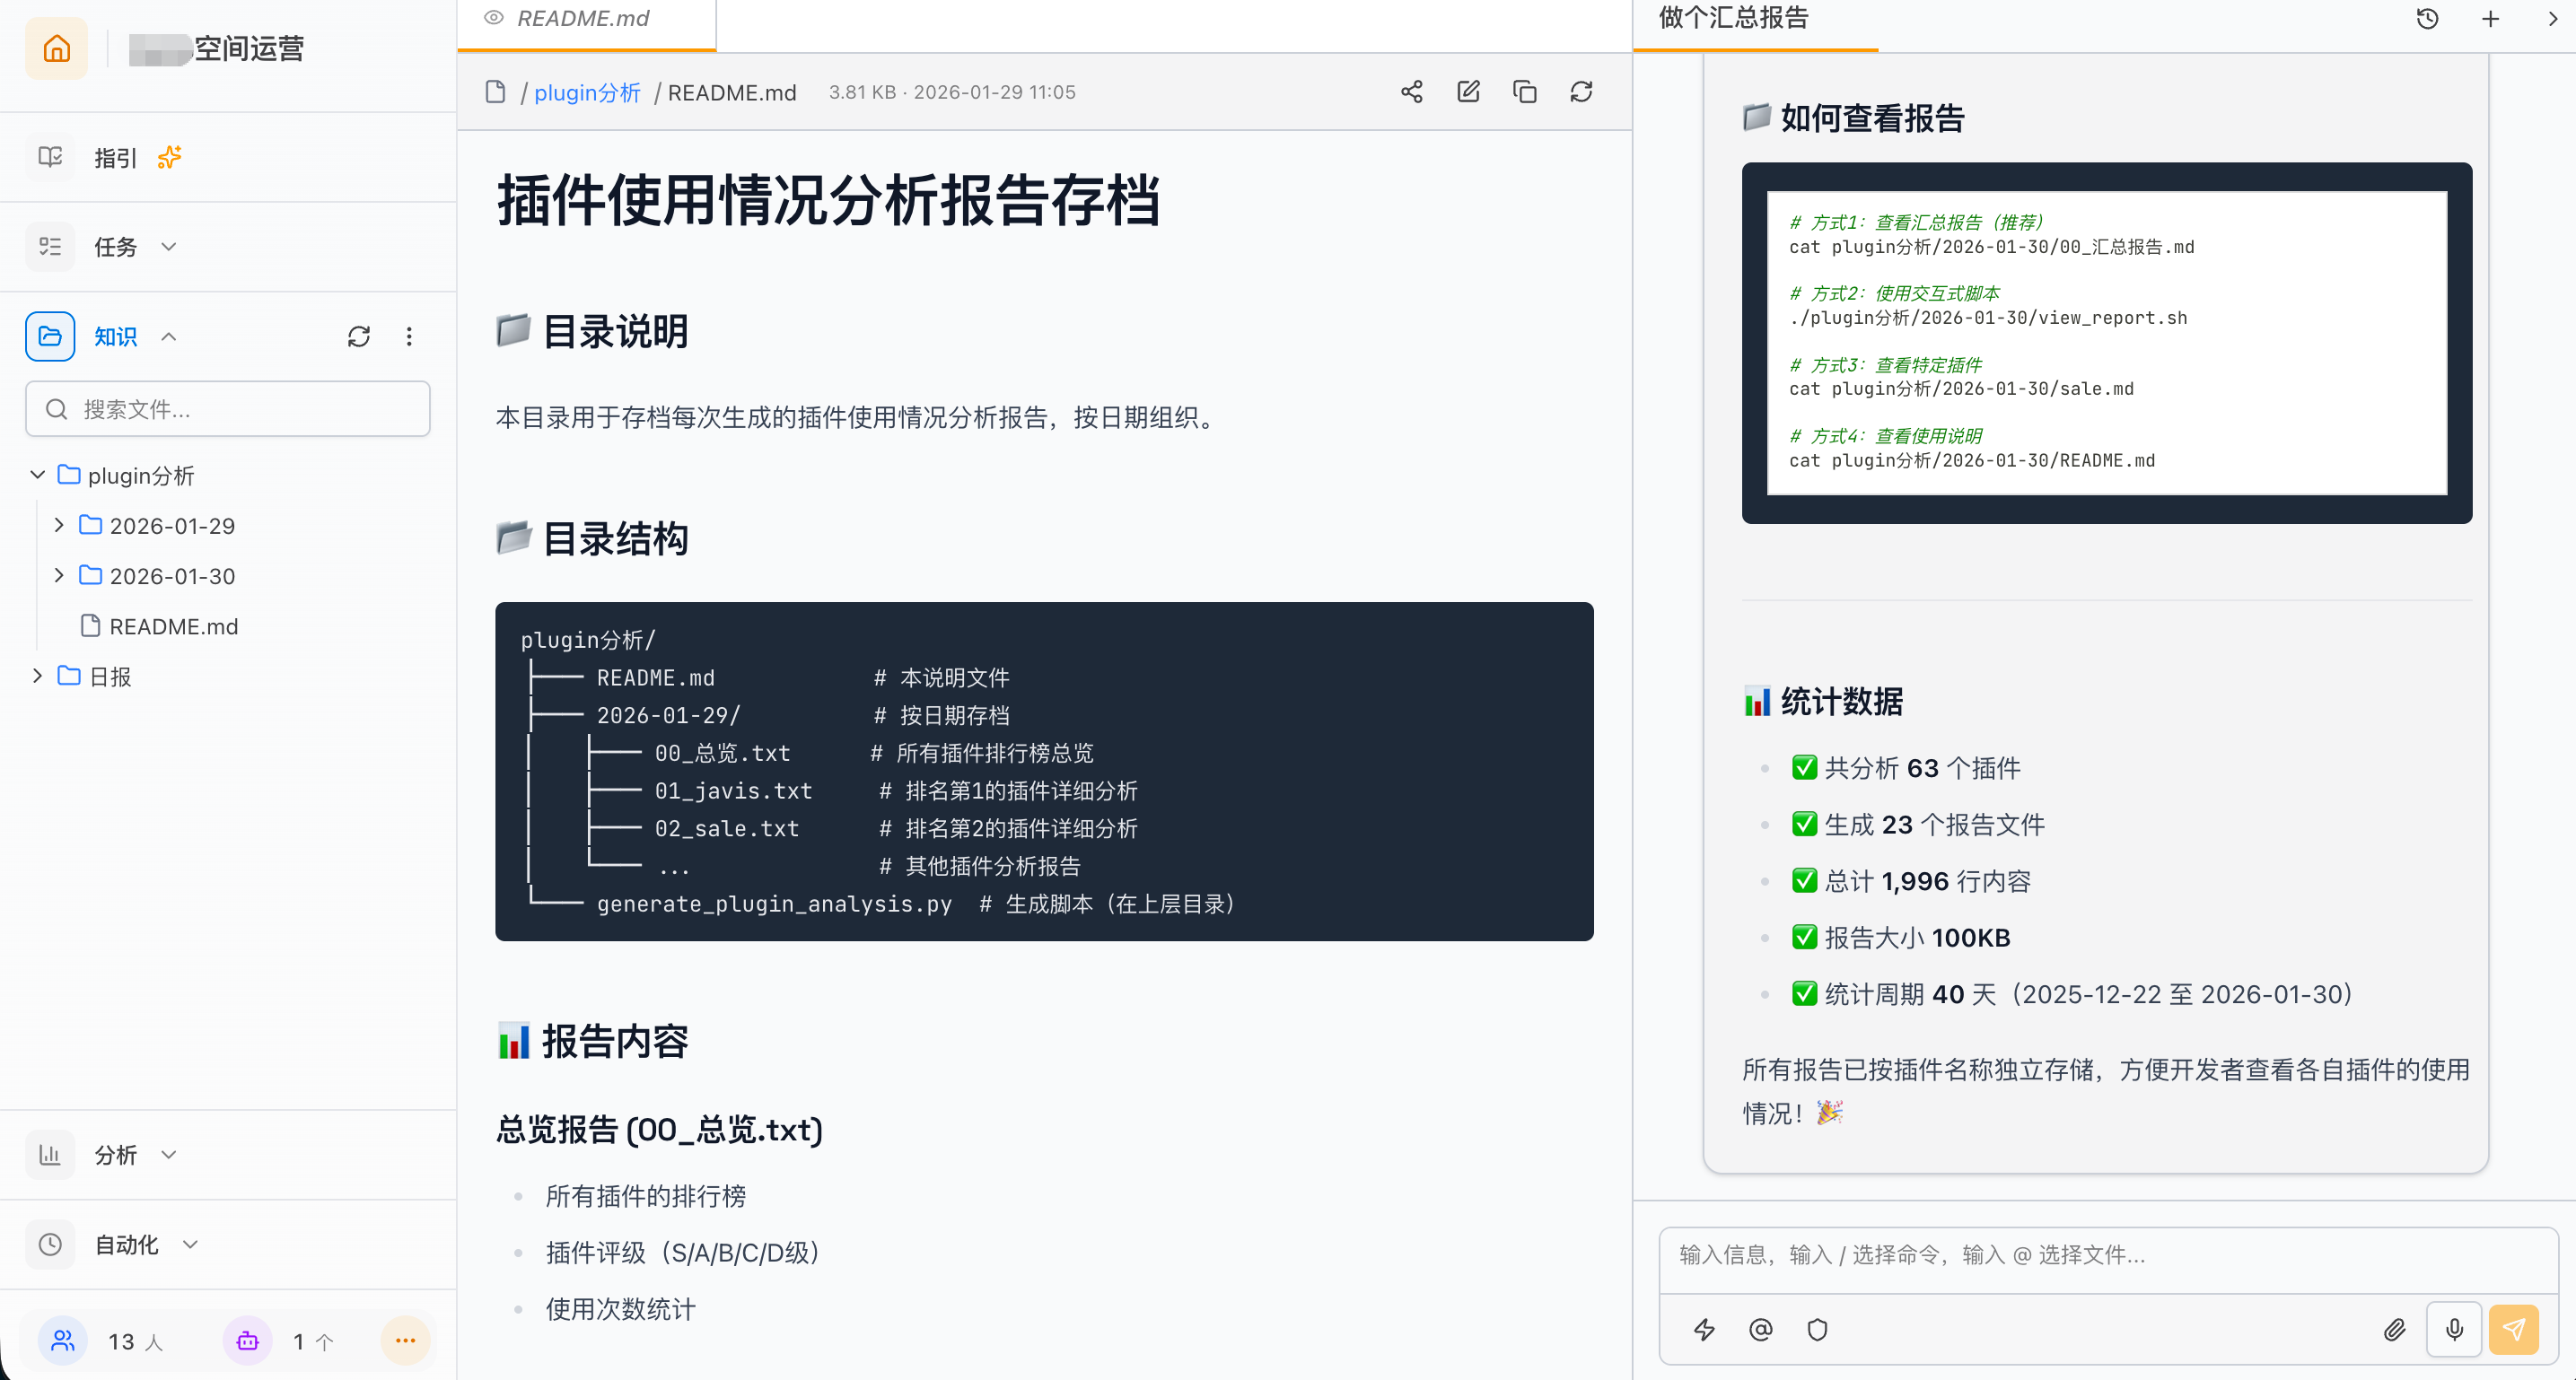
Task: Open the orange three-dot more menu at bottom
Action: click(x=405, y=1341)
